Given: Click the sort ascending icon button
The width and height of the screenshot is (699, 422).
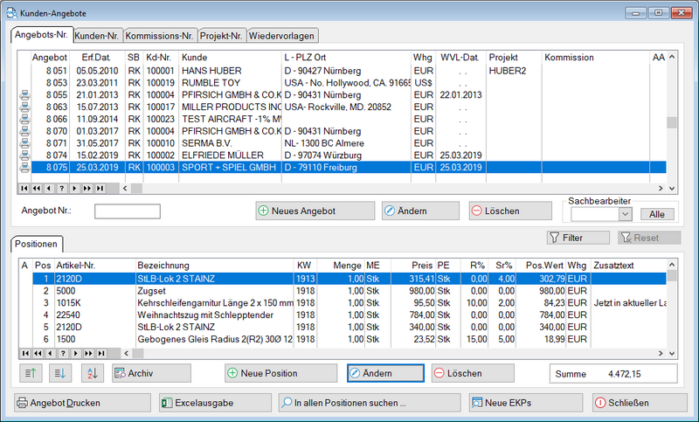Looking at the screenshot, I should click(x=31, y=373).
